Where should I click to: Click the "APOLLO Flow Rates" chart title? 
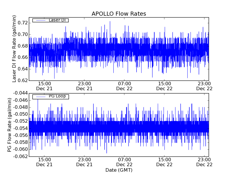(x=119, y=14)
